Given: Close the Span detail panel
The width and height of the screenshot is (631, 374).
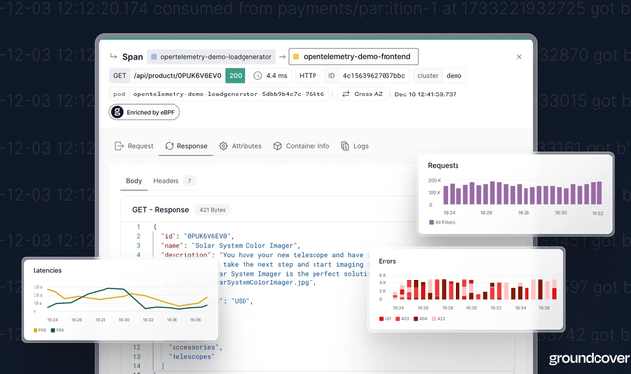Looking at the screenshot, I should tap(519, 57).
